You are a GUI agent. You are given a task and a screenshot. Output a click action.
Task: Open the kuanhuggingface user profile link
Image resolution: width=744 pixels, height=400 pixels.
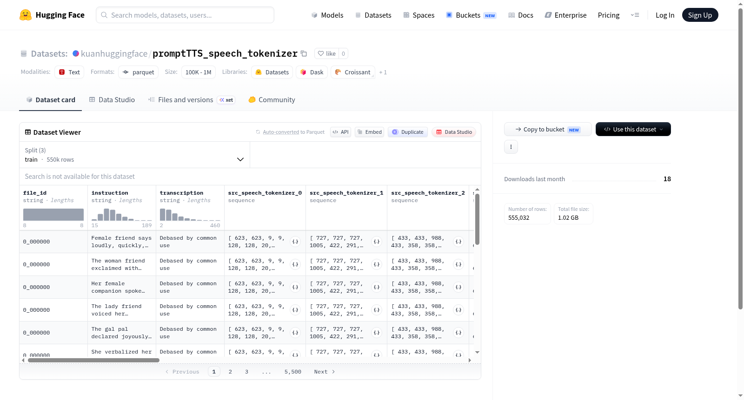pyautogui.click(x=114, y=53)
